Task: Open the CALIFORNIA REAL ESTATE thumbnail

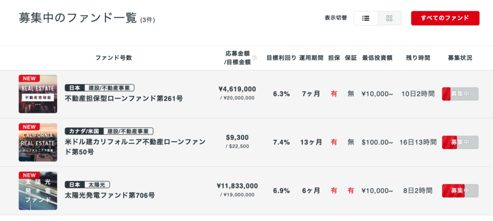Action: coord(38,142)
